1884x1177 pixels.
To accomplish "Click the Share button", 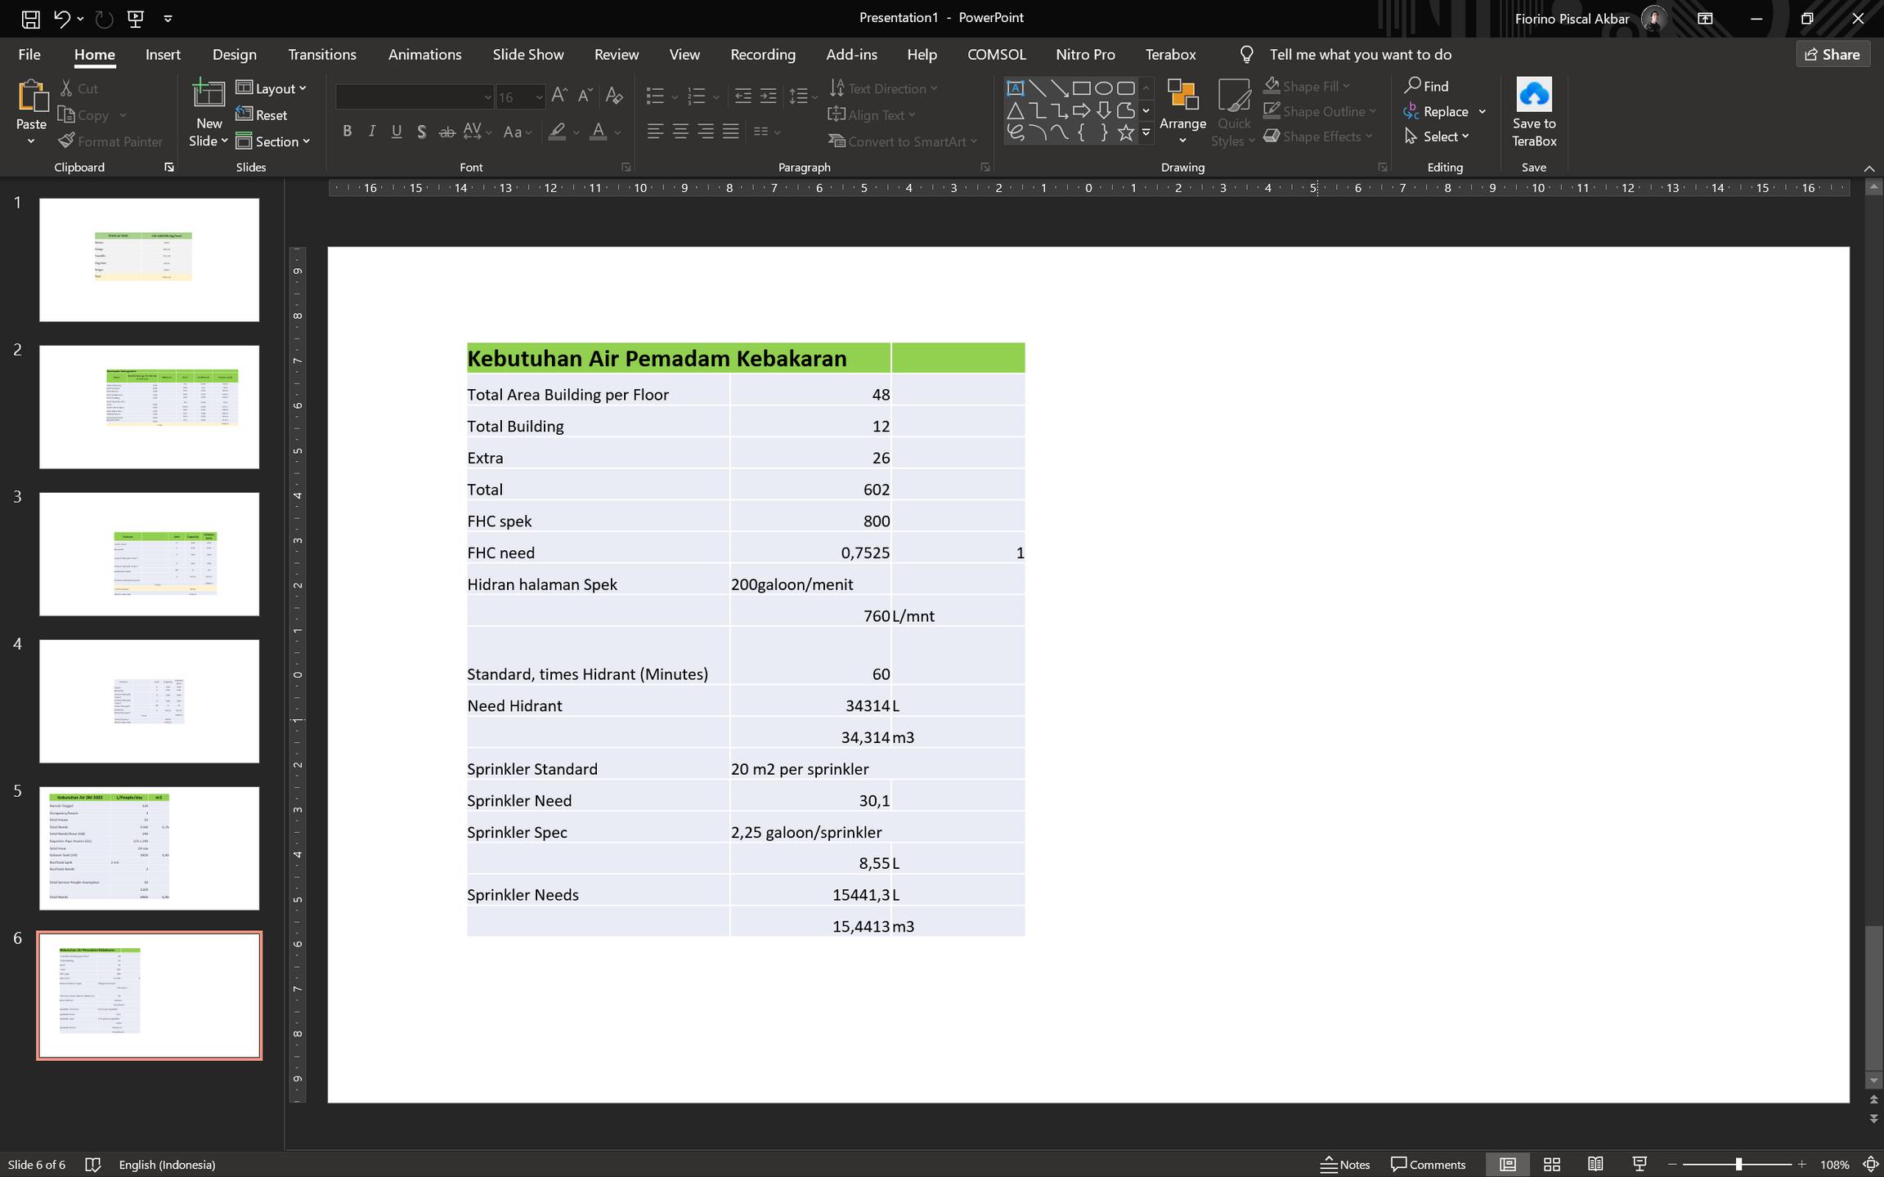I will click(1832, 55).
